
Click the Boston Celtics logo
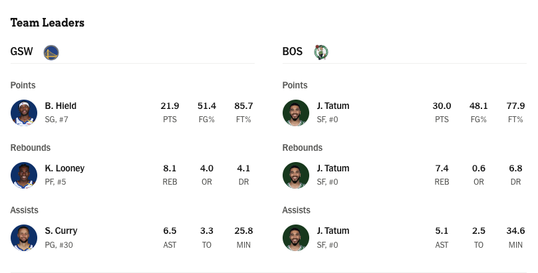tap(321, 52)
